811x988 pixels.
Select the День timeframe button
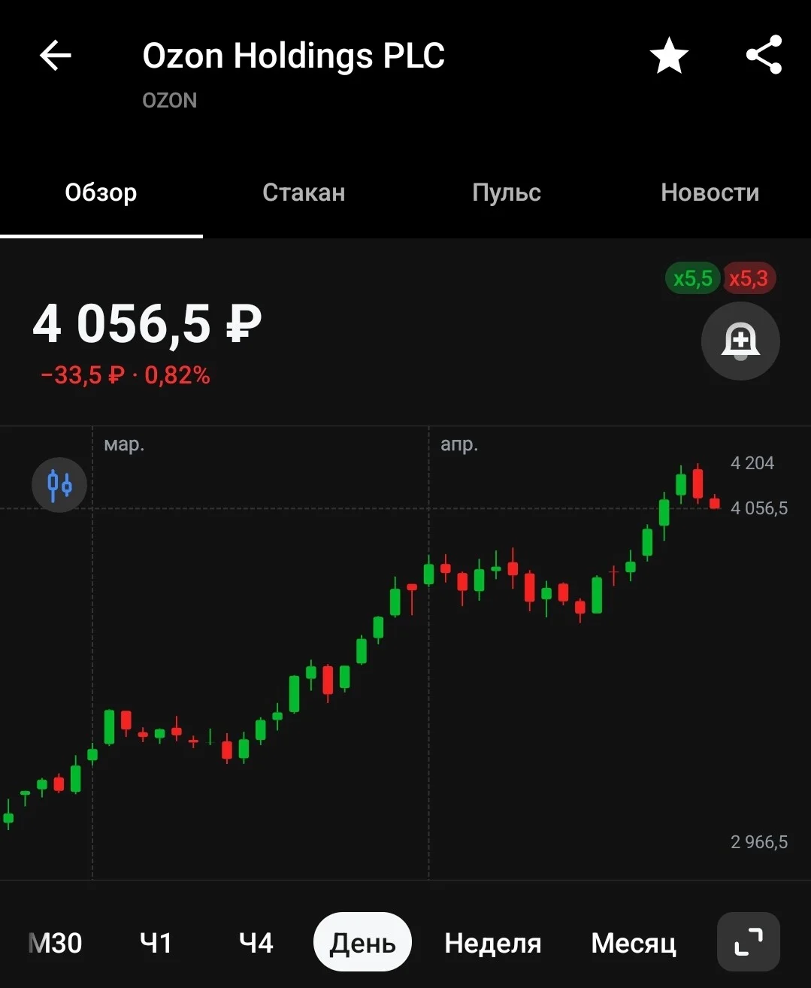pyautogui.click(x=362, y=942)
